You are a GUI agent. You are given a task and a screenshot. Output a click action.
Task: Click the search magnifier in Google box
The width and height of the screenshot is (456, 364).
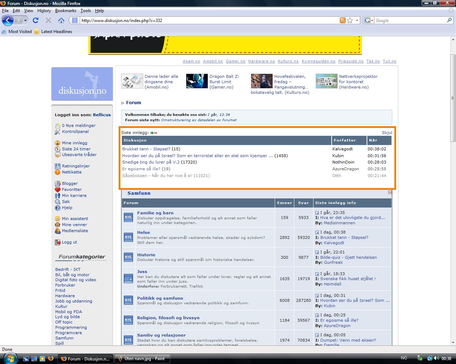450,20
